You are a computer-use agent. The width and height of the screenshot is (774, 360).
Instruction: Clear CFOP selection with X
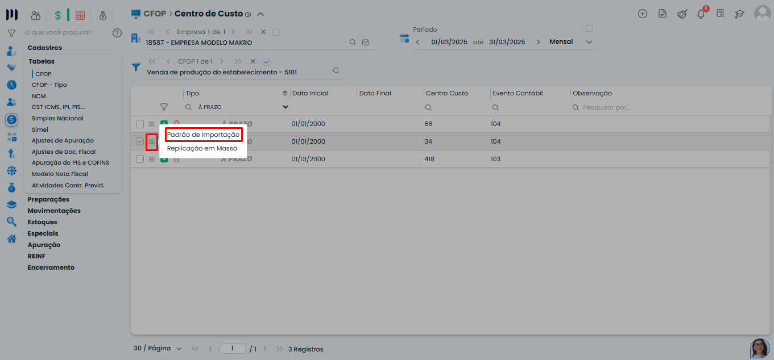pyautogui.click(x=253, y=61)
